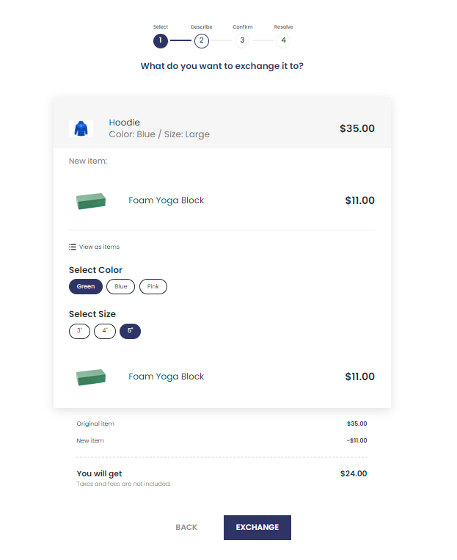Click the green yoga block image under New item
The width and height of the screenshot is (457, 560).
91,200
